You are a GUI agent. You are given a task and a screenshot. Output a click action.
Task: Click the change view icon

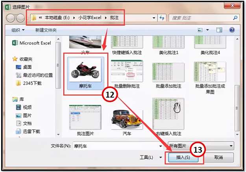point(200,30)
